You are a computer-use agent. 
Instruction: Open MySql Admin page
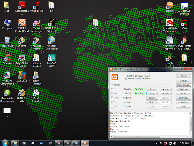pos(166,93)
